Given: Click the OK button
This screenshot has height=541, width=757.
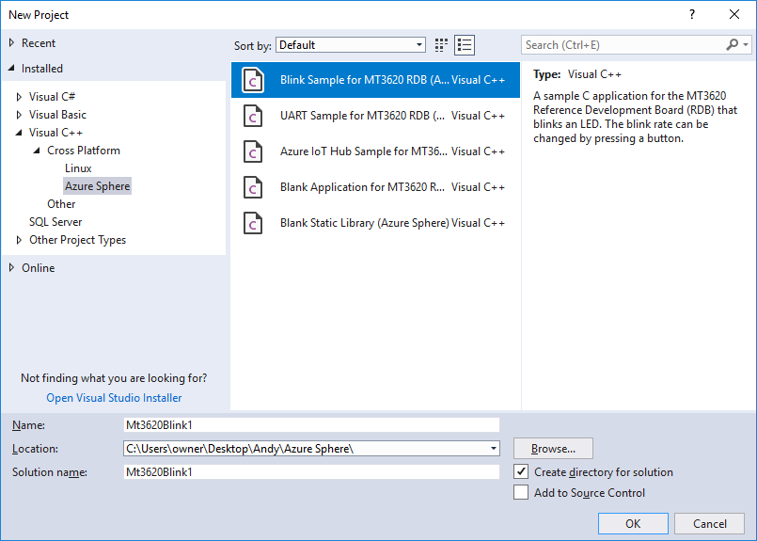Looking at the screenshot, I should point(633,524).
